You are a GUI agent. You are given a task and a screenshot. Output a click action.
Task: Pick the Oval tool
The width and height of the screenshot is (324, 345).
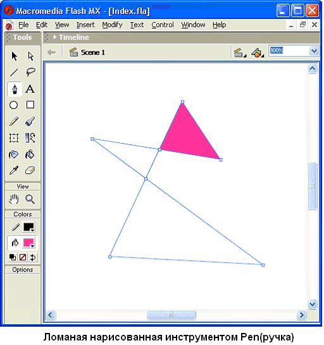pyautogui.click(x=14, y=105)
